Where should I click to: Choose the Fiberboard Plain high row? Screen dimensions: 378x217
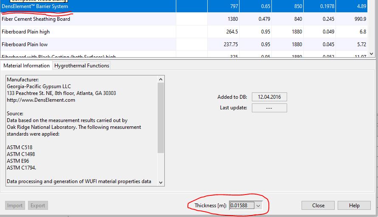coord(25,32)
